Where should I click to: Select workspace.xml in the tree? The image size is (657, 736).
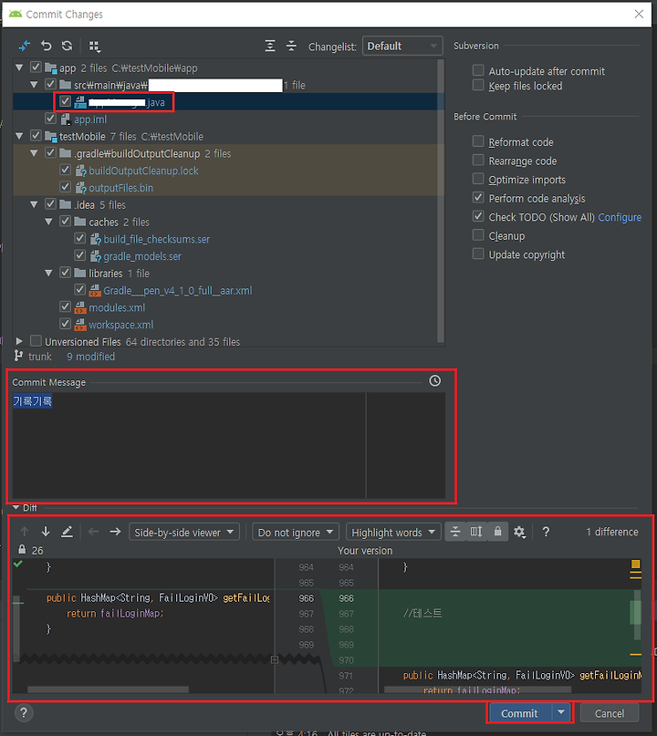coord(120,325)
